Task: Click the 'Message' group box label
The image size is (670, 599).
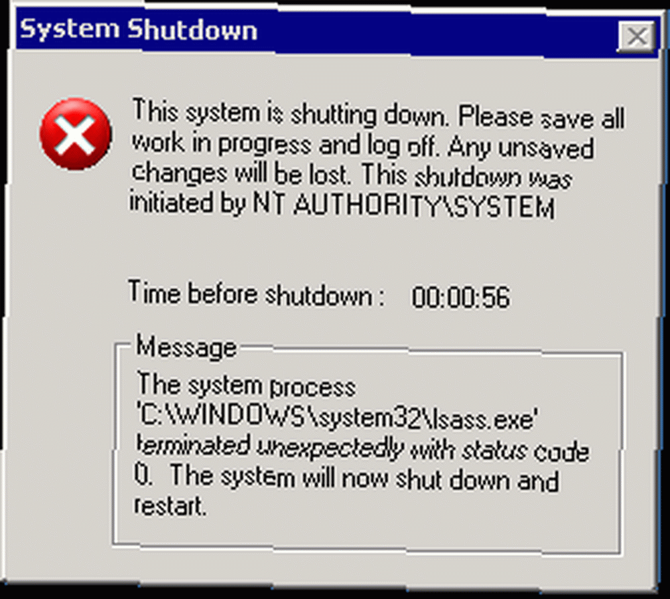Action: (186, 347)
